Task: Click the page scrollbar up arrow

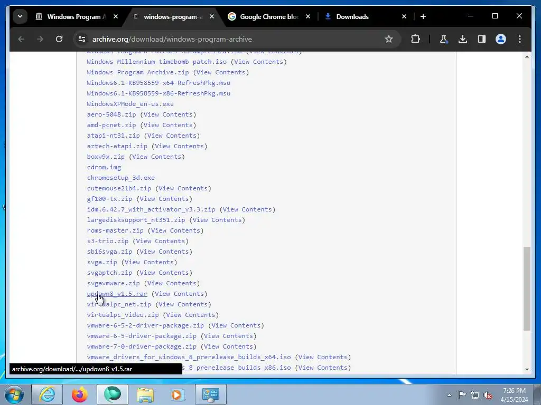Action: click(527, 56)
